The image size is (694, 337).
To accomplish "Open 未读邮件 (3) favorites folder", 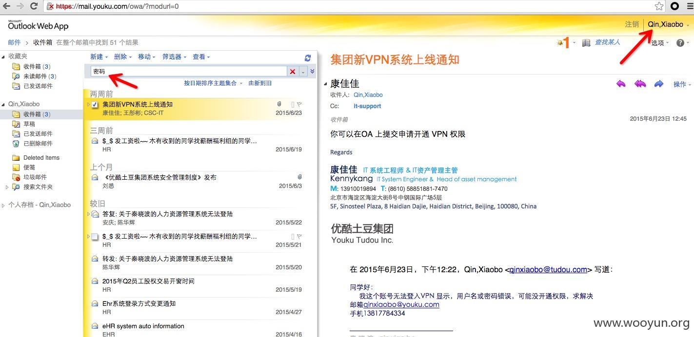I will point(40,76).
